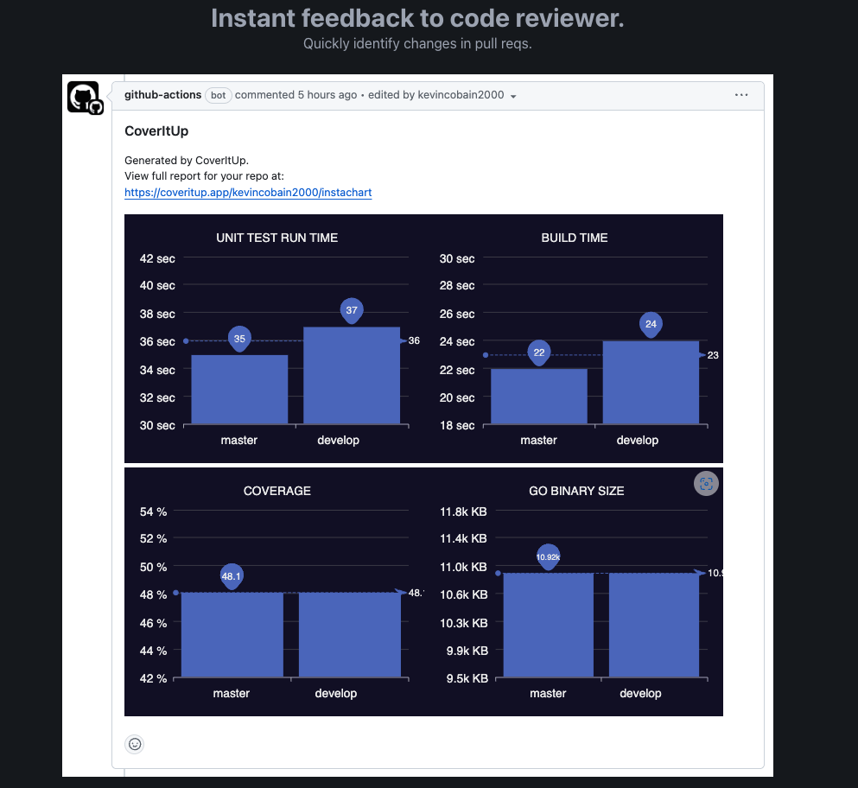Click the github-actions bot avatar
The width and height of the screenshot is (858, 788).
tap(85, 98)
